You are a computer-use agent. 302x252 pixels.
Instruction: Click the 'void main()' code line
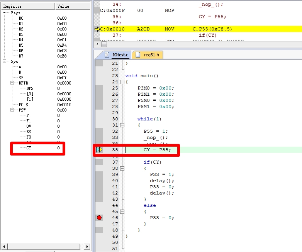click(142, 76)
